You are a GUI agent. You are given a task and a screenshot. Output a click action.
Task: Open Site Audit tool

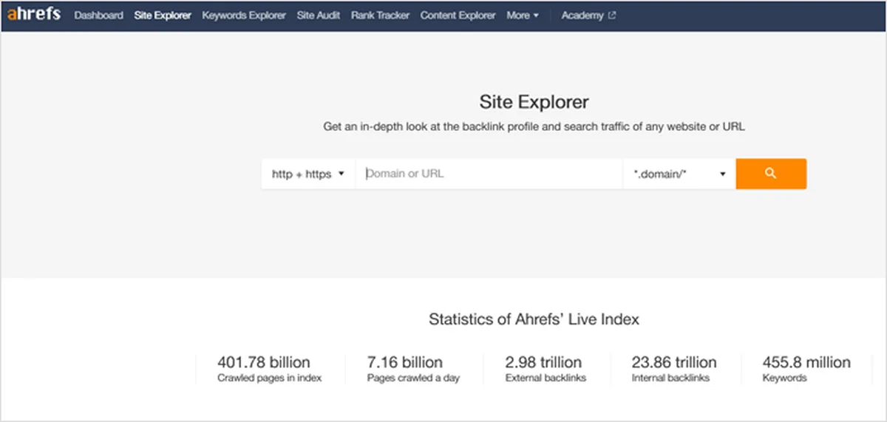click(x=319, y=16)
